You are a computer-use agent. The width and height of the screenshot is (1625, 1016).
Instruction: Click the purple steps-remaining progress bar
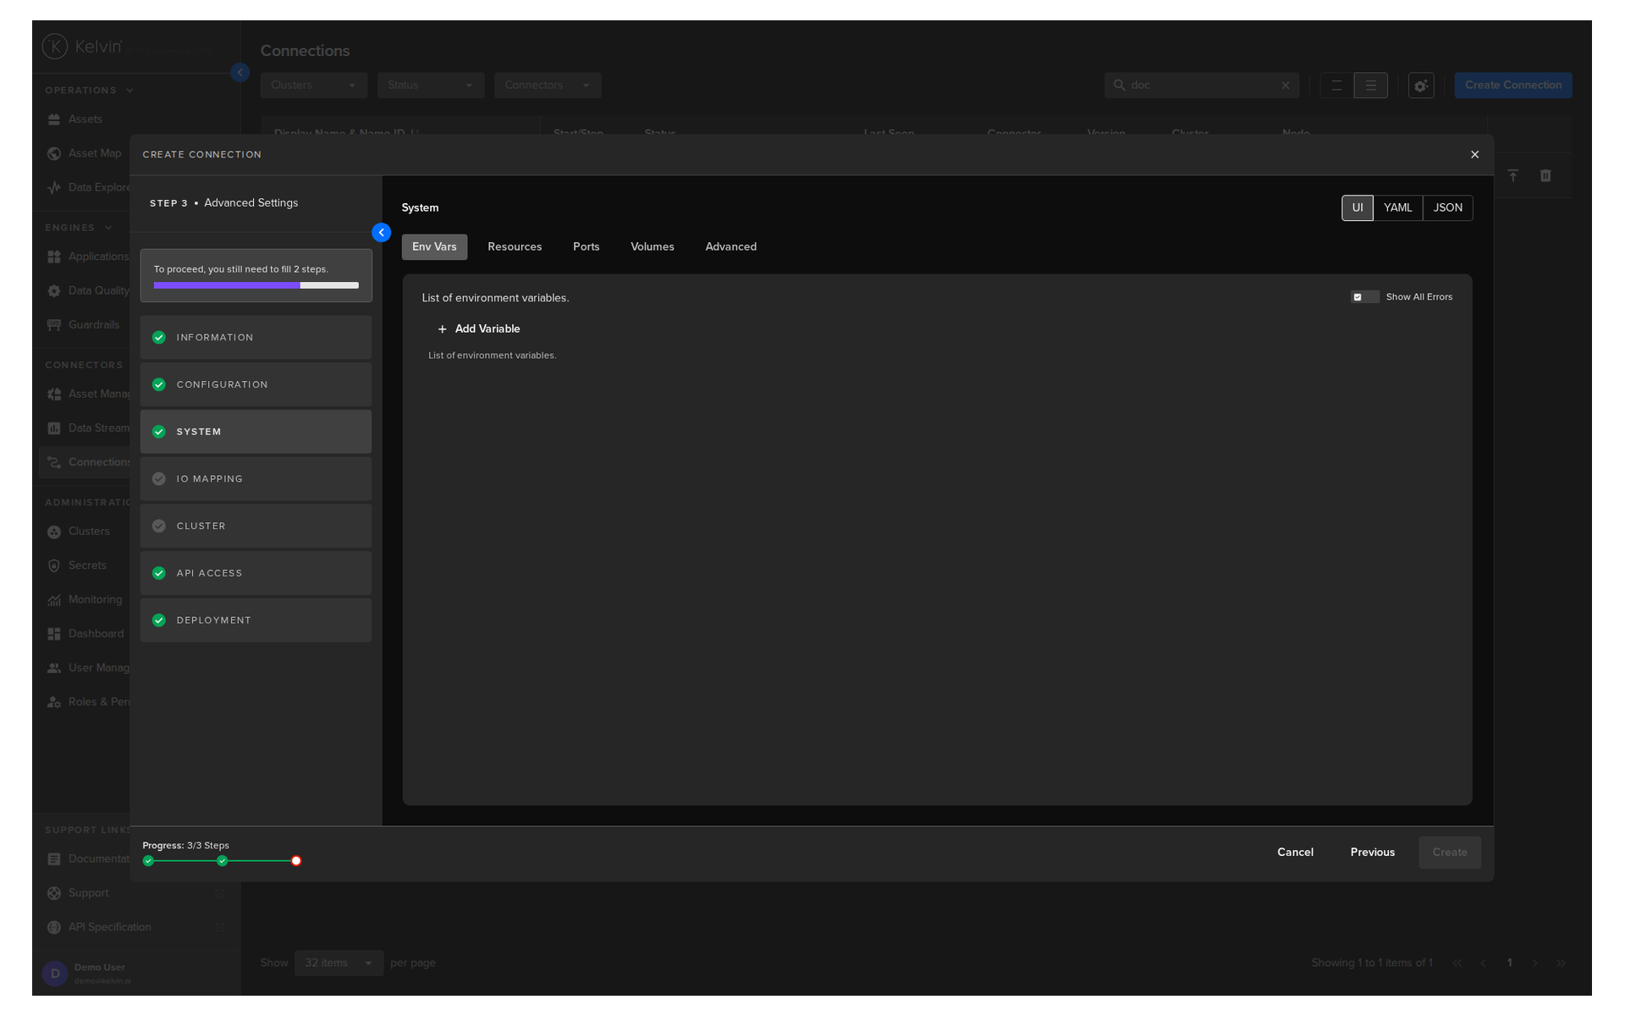click(x=256, y=285)
